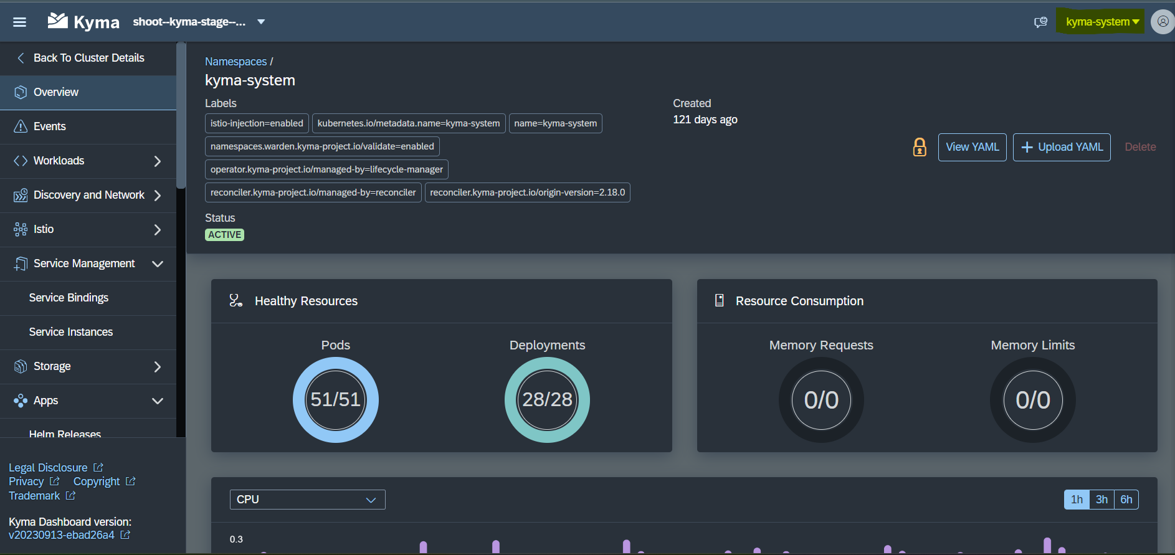Screen dimensions: 1175x555
Task: Open the Legal Disclosure link
Action: 48,467
